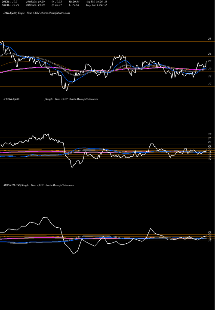
Task: Click the Open price value
Action: point(57,2)
